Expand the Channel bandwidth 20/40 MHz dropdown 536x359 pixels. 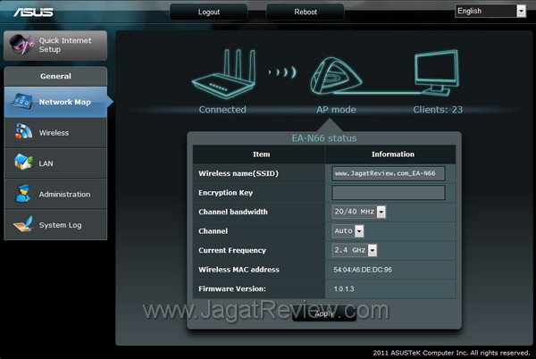(x=358, y=212)
